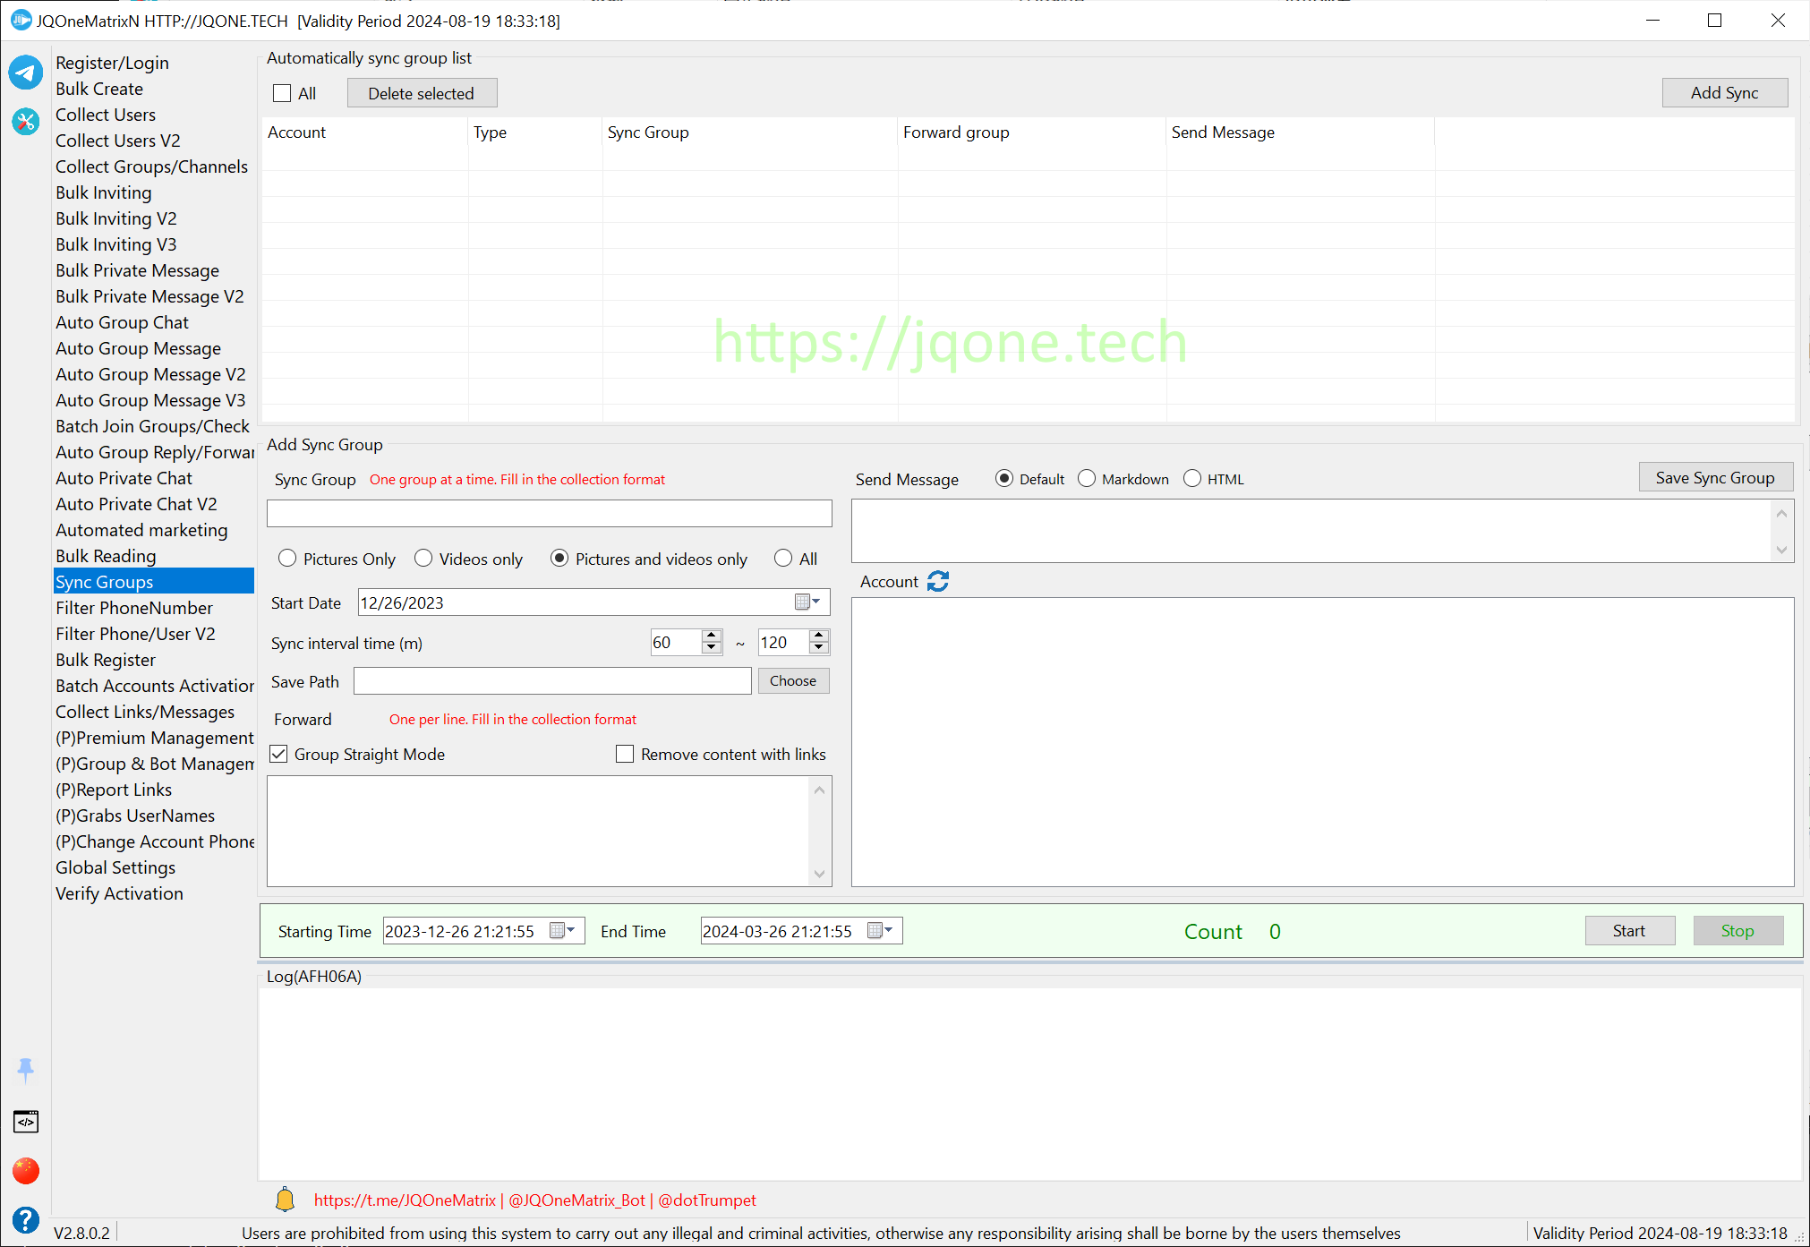The height and width of the screenshot is (1247, 1810).
Task: Click the Telegram icon in sidebar
Action: pyautogui.click(x=26, y=73)
